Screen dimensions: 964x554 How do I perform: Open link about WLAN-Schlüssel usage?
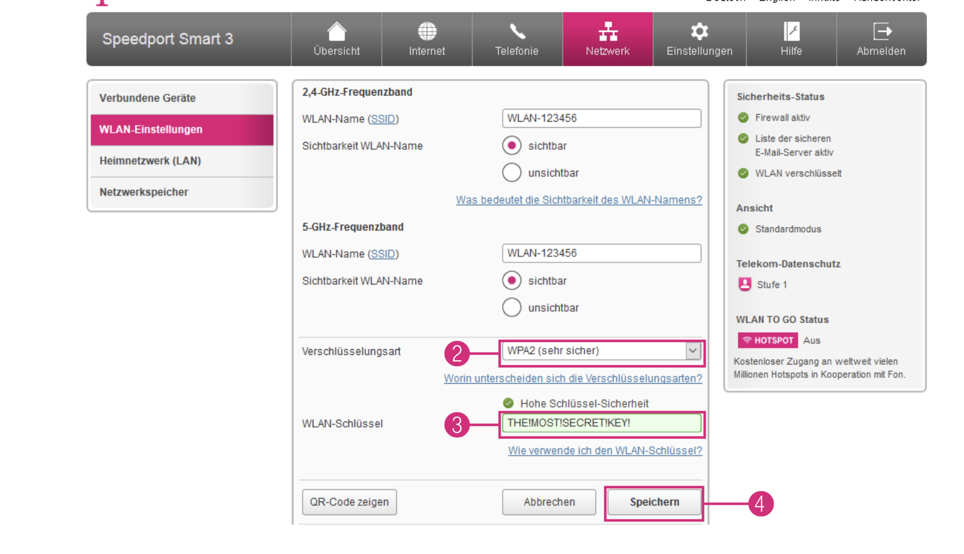click(604, 451)
